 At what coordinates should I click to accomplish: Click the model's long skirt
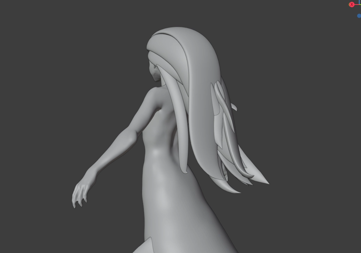pyautogui.click(x=174, y=209)
